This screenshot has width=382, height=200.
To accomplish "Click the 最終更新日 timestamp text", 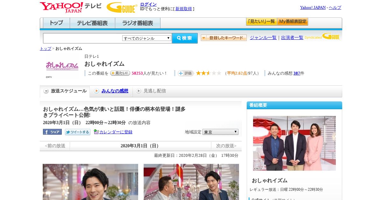I will 196,156.
